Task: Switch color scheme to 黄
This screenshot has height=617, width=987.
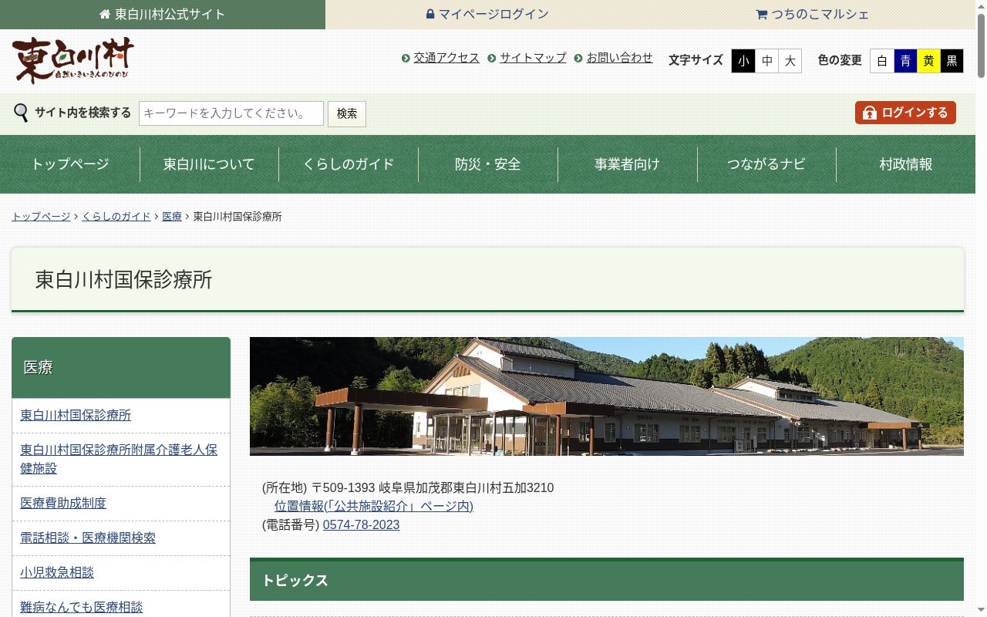Action: [928, 61]
